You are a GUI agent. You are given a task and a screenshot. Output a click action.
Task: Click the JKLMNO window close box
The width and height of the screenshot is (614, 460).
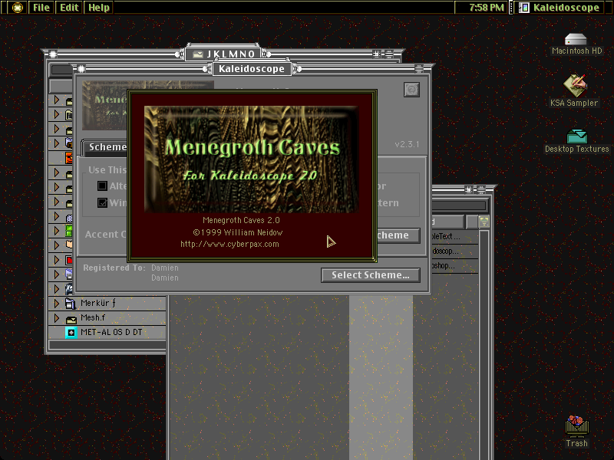coord(53,54)
